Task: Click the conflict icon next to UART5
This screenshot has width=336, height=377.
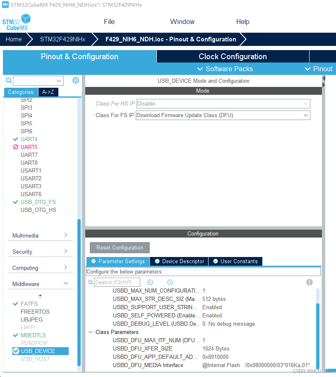Action: point(16,147)
